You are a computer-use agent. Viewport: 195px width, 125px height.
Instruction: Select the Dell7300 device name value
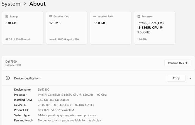[x=43, y=90]
